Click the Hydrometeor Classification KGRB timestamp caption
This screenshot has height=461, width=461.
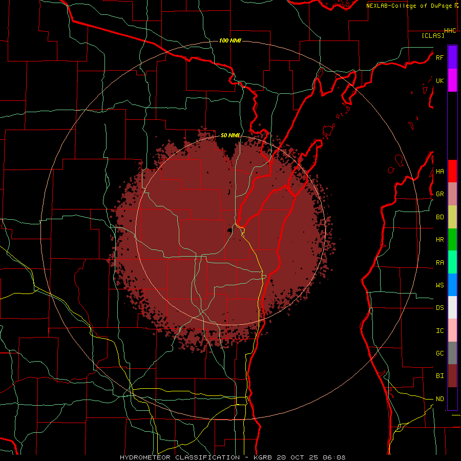coord(233,457)
